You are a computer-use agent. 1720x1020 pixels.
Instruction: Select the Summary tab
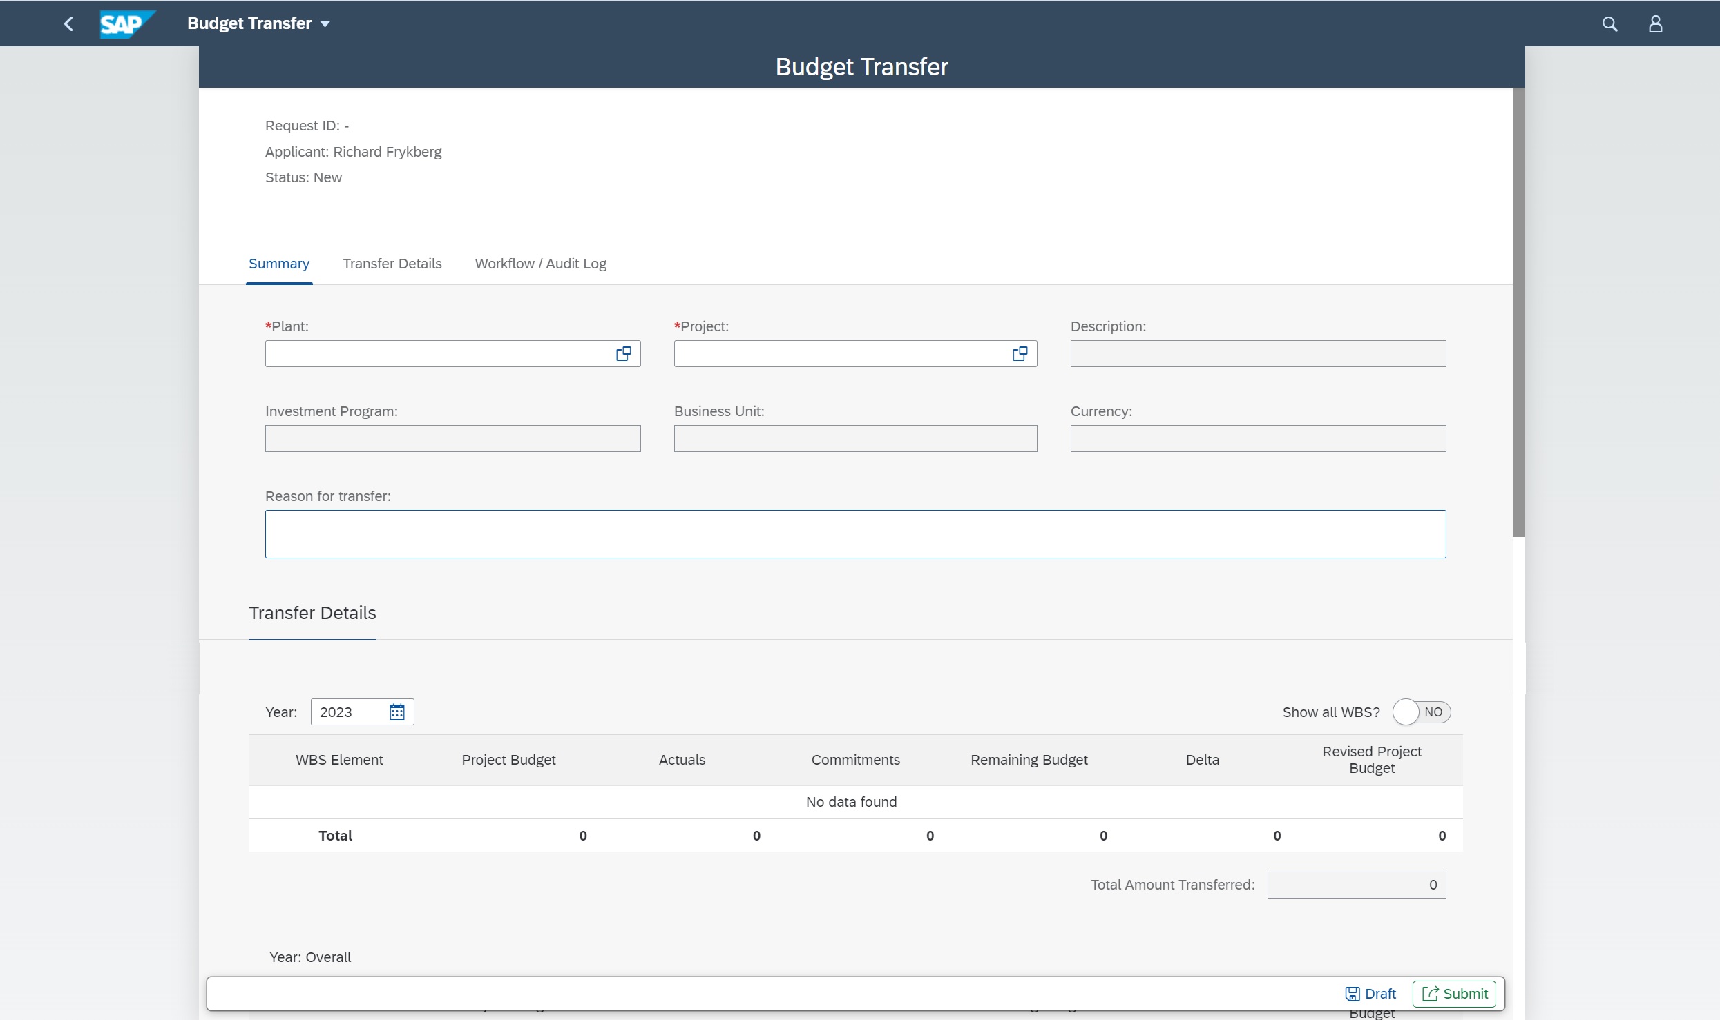pyautogui.click(x=279, y=263)
